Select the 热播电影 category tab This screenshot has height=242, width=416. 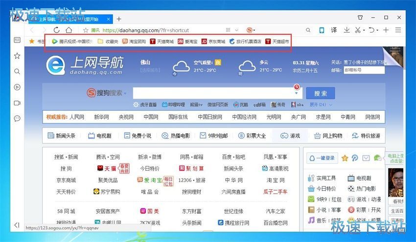pos(176,136)
